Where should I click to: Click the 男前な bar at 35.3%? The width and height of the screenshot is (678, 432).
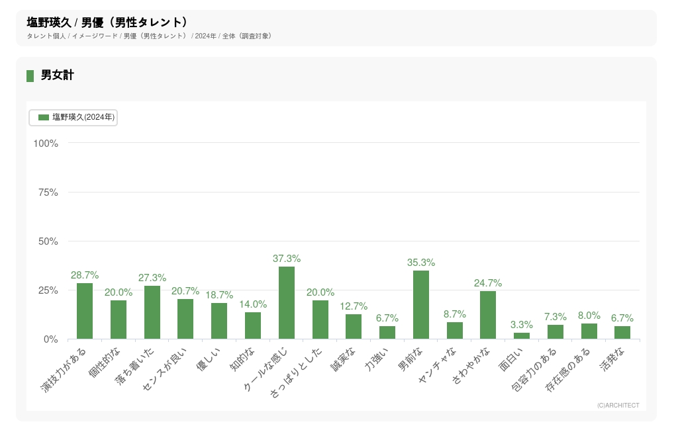pos(421,305)
